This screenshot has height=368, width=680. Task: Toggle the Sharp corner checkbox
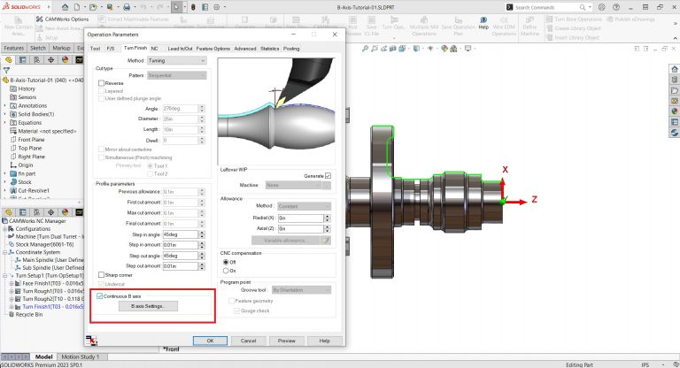coord(101,275)
